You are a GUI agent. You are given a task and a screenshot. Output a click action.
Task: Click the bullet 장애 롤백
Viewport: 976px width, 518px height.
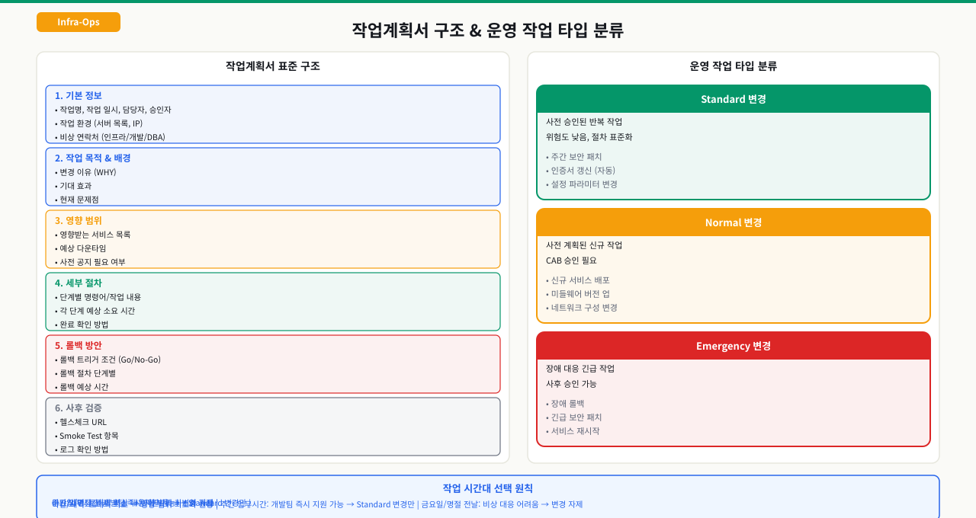click(x=565, y=404)
